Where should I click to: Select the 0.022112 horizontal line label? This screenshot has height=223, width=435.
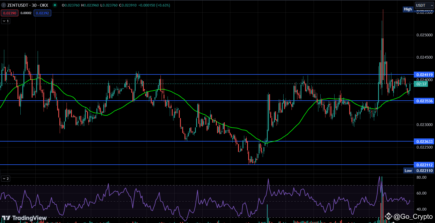424,165
